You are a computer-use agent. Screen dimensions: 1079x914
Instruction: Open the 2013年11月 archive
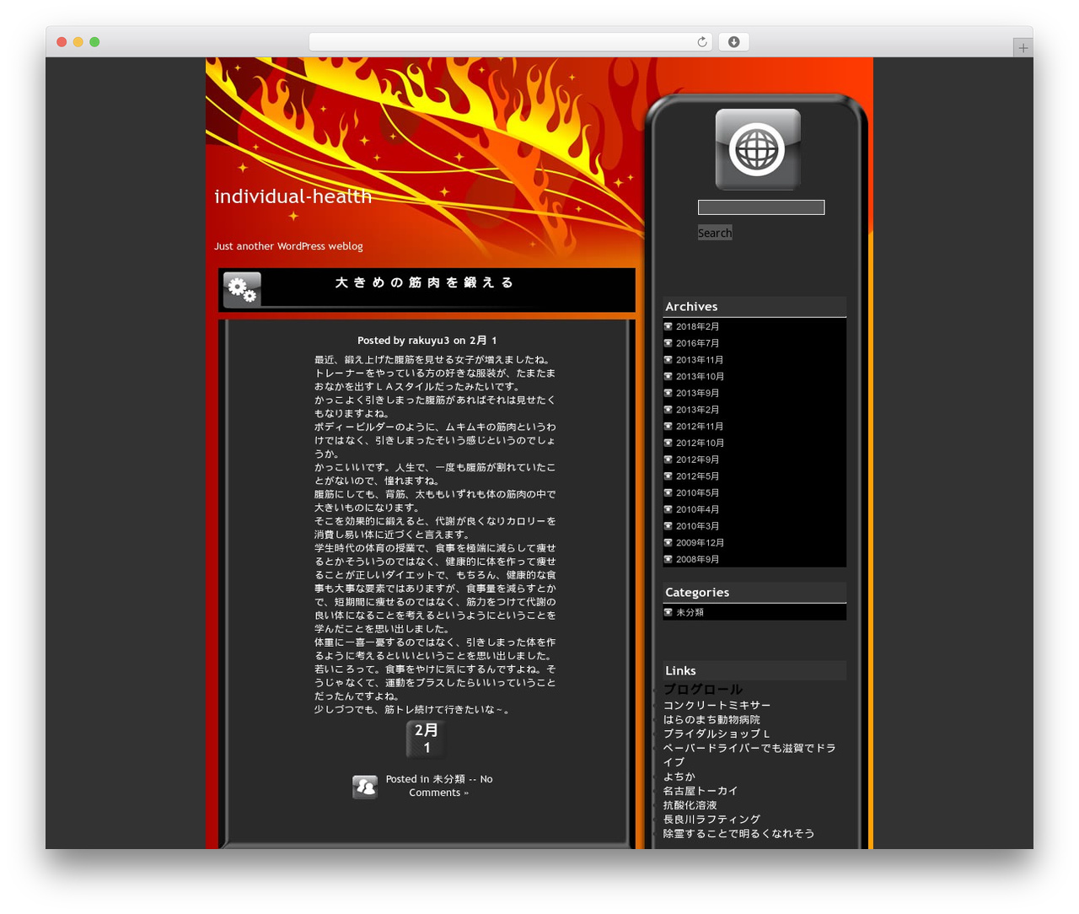700,360
